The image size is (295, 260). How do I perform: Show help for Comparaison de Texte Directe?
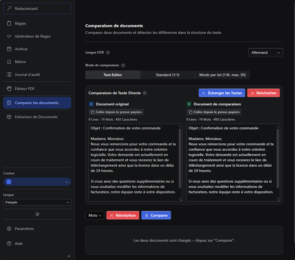tap(145, 93)
